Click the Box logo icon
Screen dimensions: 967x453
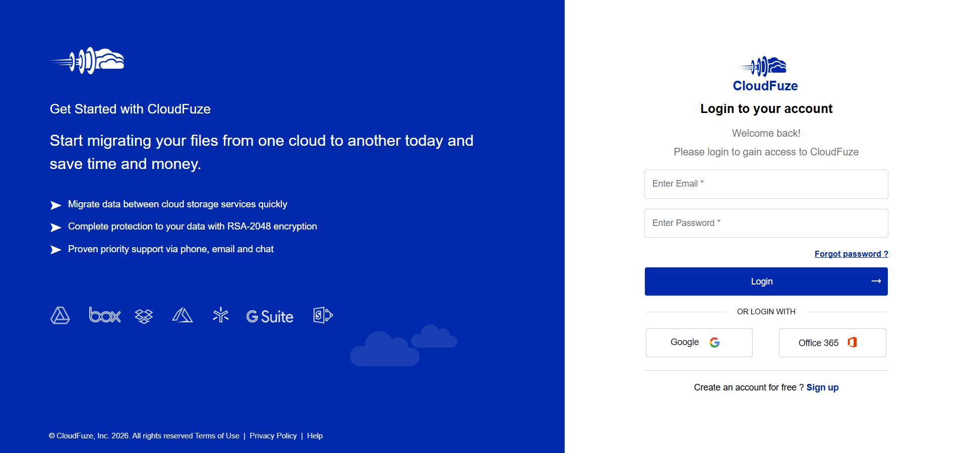[105, 315]
